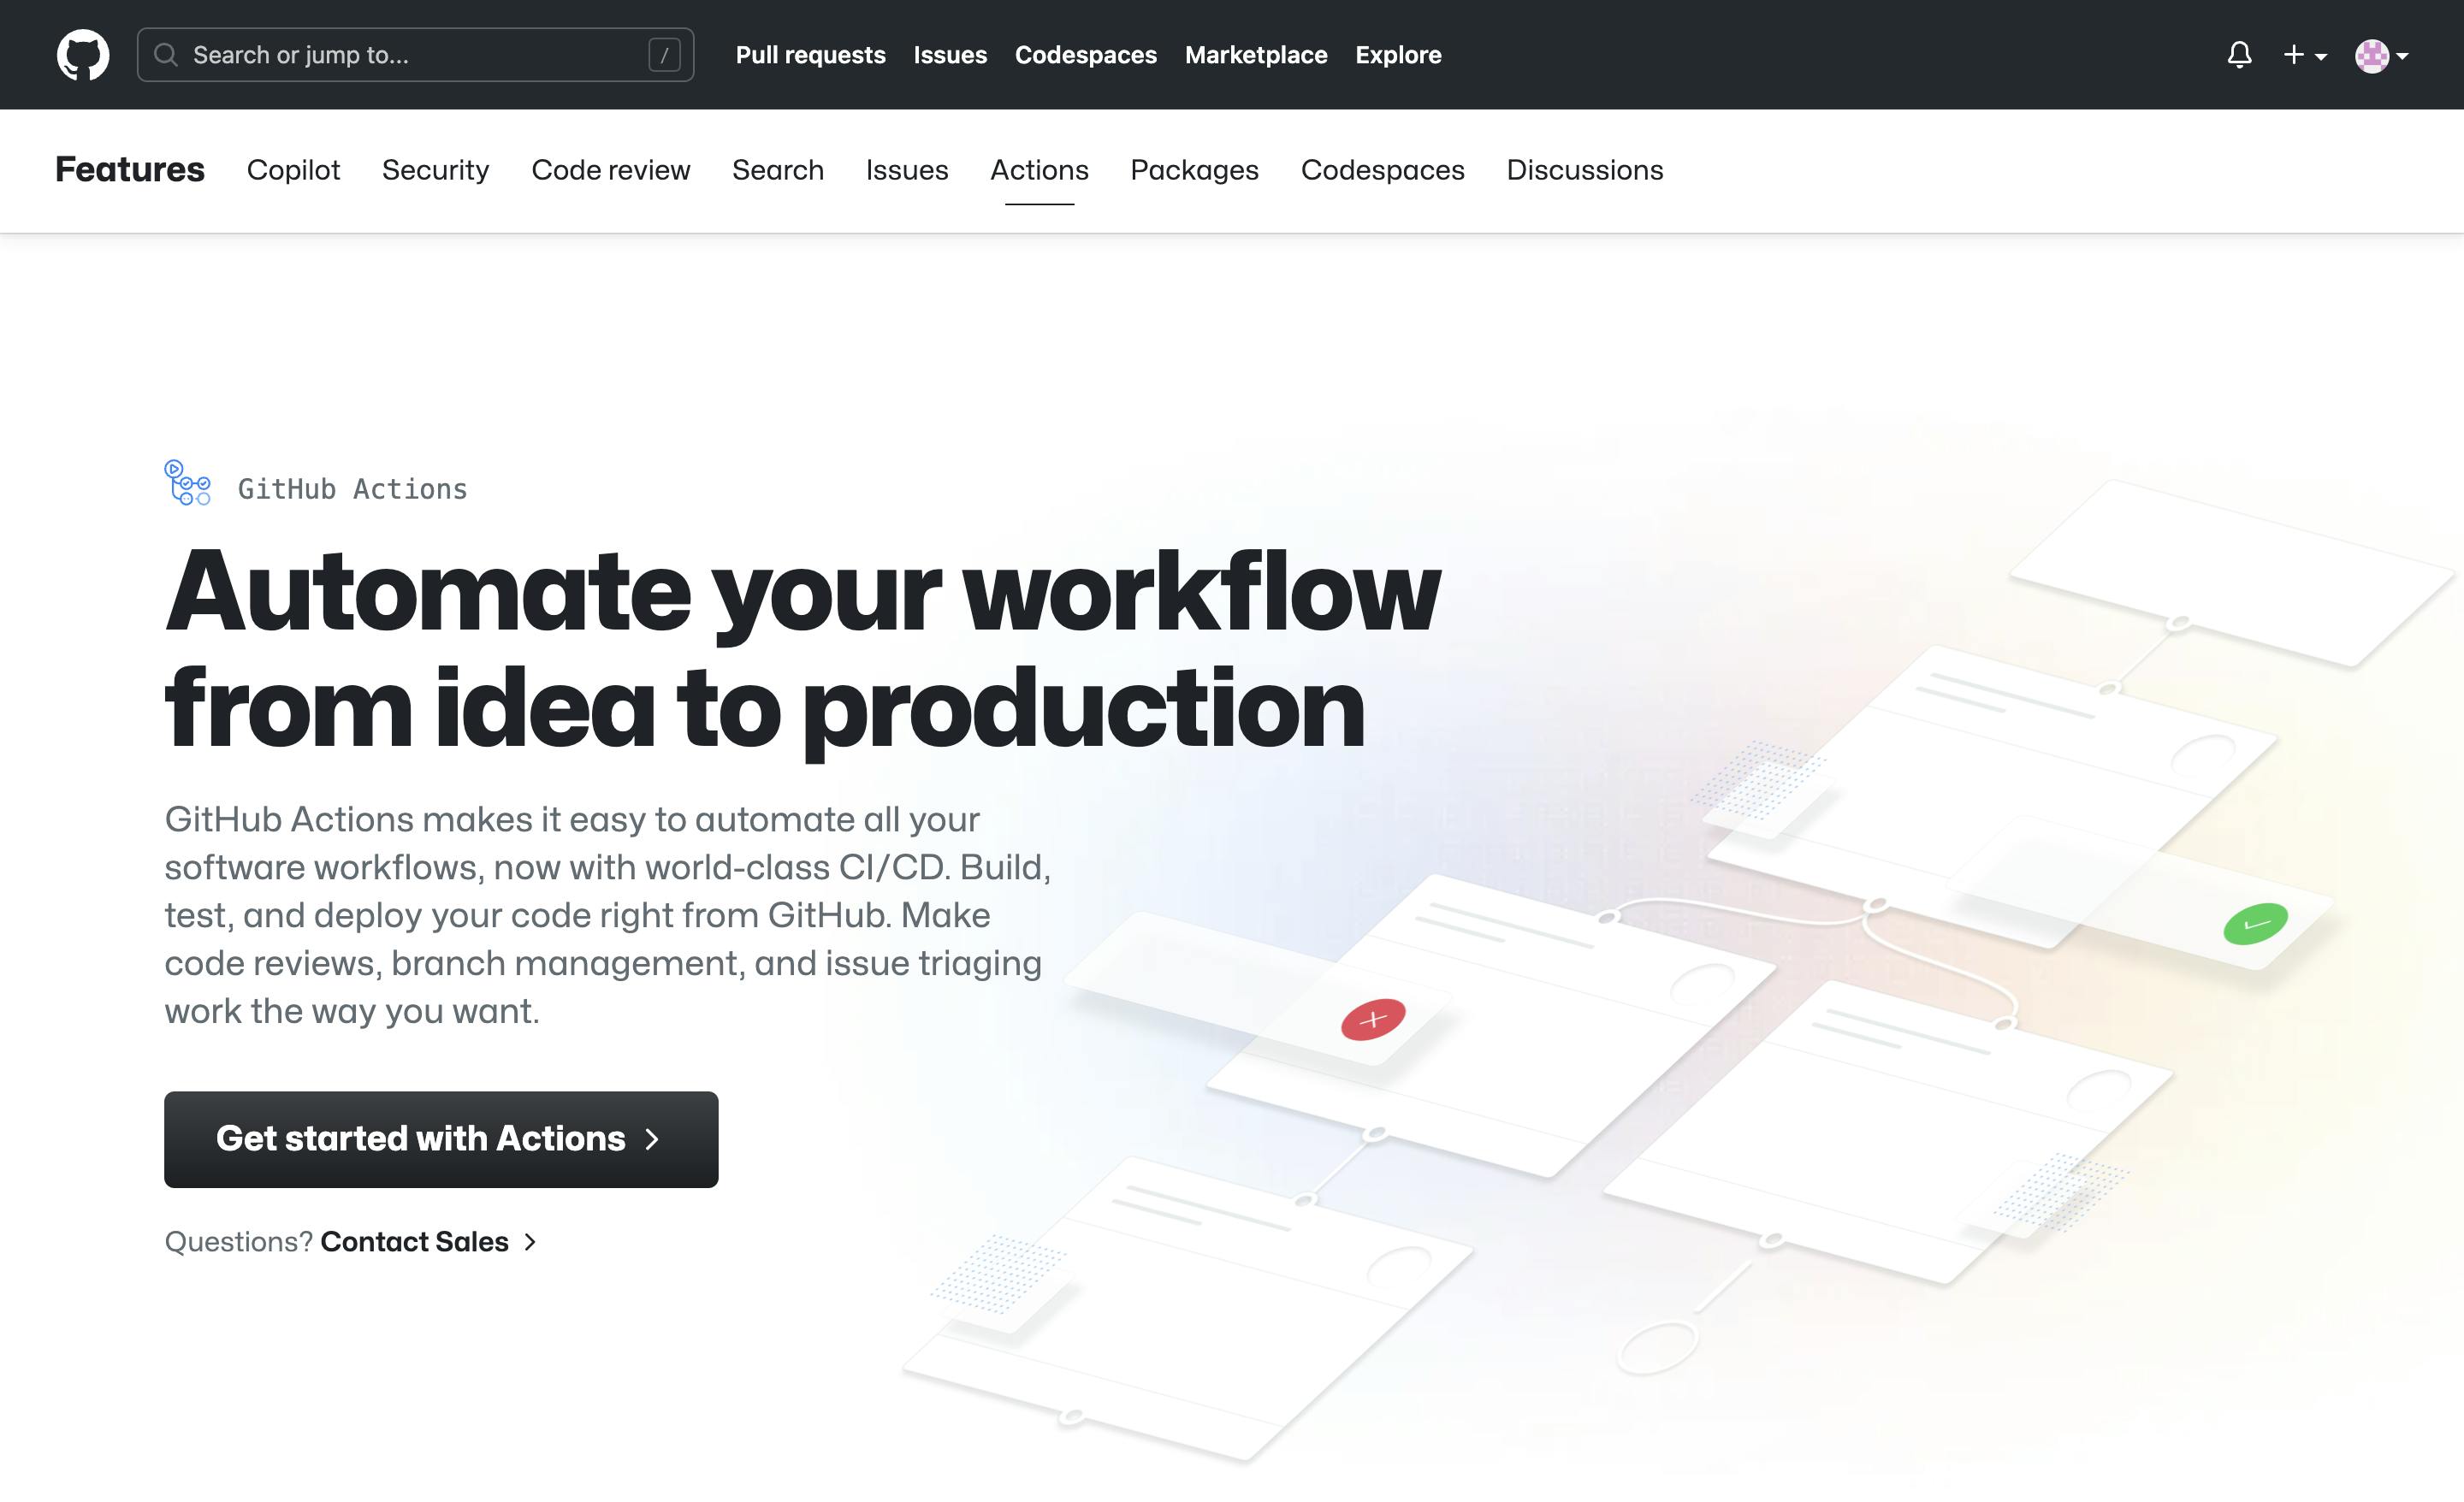The height and width of the screenshot is (1502, 2464).
Task: Select the Copilot features tab
Action: point(292,170)
